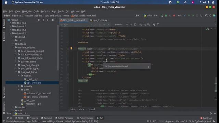Open the Git menu
219x123 pixels.
point(67,11)
